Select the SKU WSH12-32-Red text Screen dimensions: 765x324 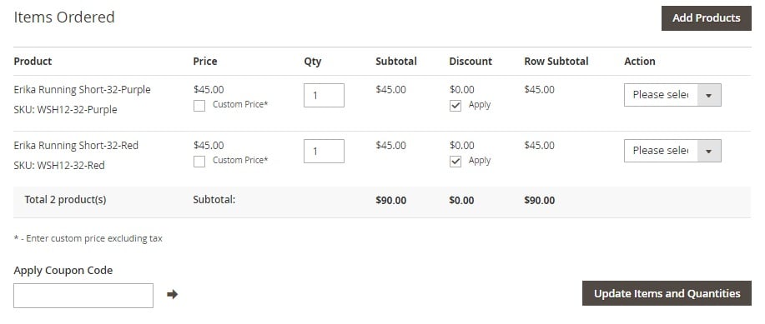coord(59,166)
